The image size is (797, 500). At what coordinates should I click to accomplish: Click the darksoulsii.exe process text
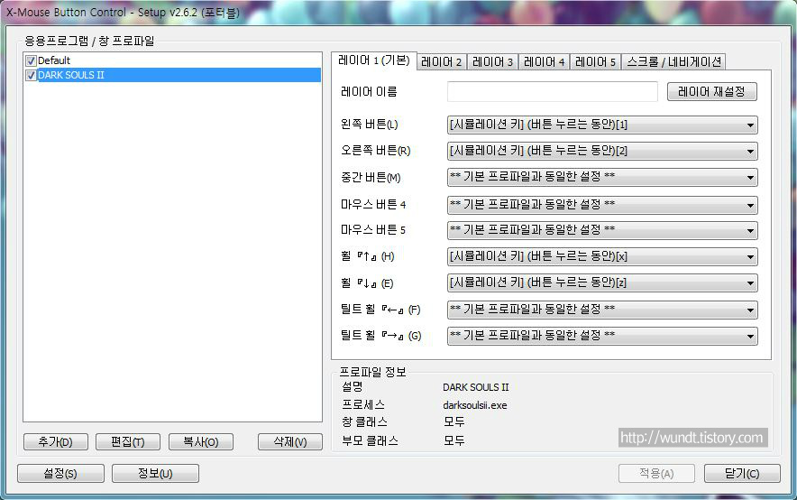coord(475,405)
